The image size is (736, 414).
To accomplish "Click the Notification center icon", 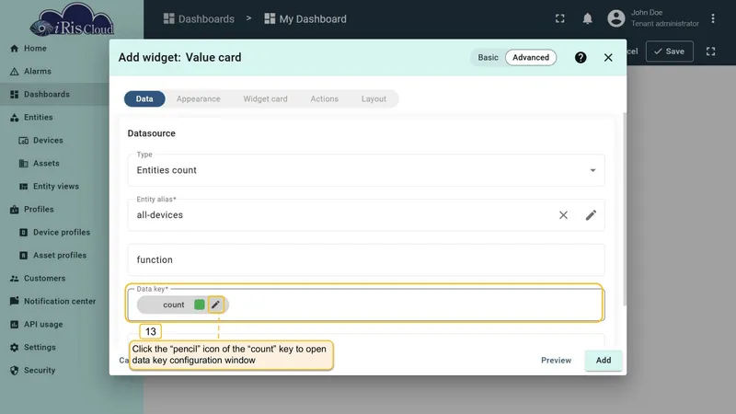I will pyautogui.click(x=14, y=301).
